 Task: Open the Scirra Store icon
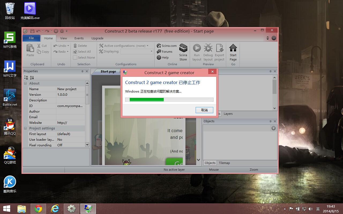[x=183, y=48]
